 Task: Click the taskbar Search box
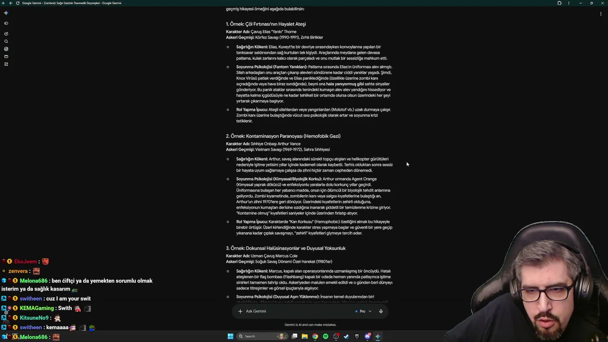(x=263, y=336)
